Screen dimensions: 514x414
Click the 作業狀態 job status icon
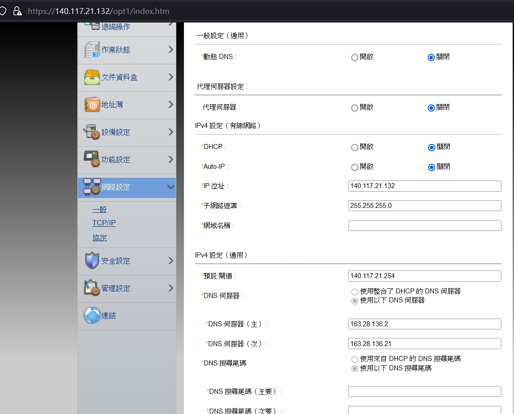tap(92, 50)
